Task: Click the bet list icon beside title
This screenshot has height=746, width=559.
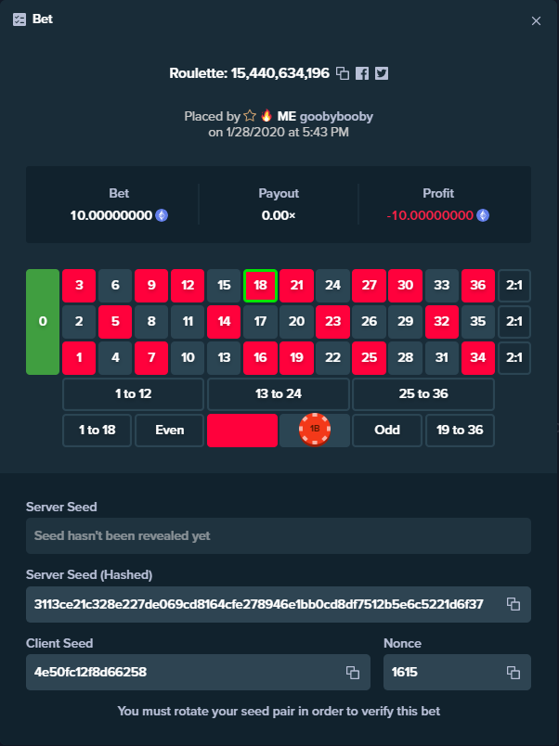Action: pos(19,19)
